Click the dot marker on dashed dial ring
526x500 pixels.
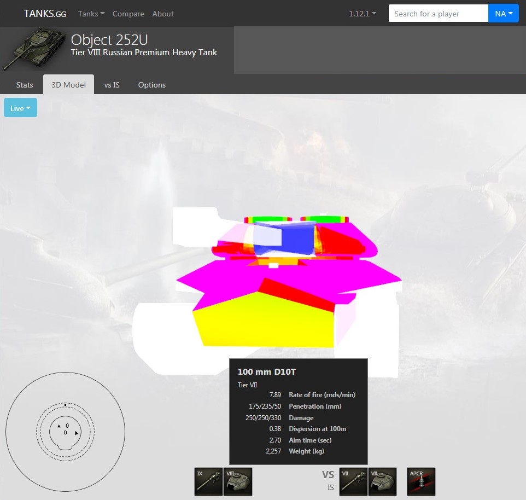tap(66, 405)
